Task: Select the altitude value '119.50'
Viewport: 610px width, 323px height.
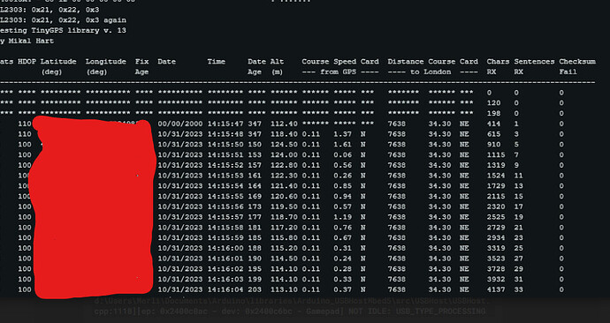Action: click(x=284, y=207)
